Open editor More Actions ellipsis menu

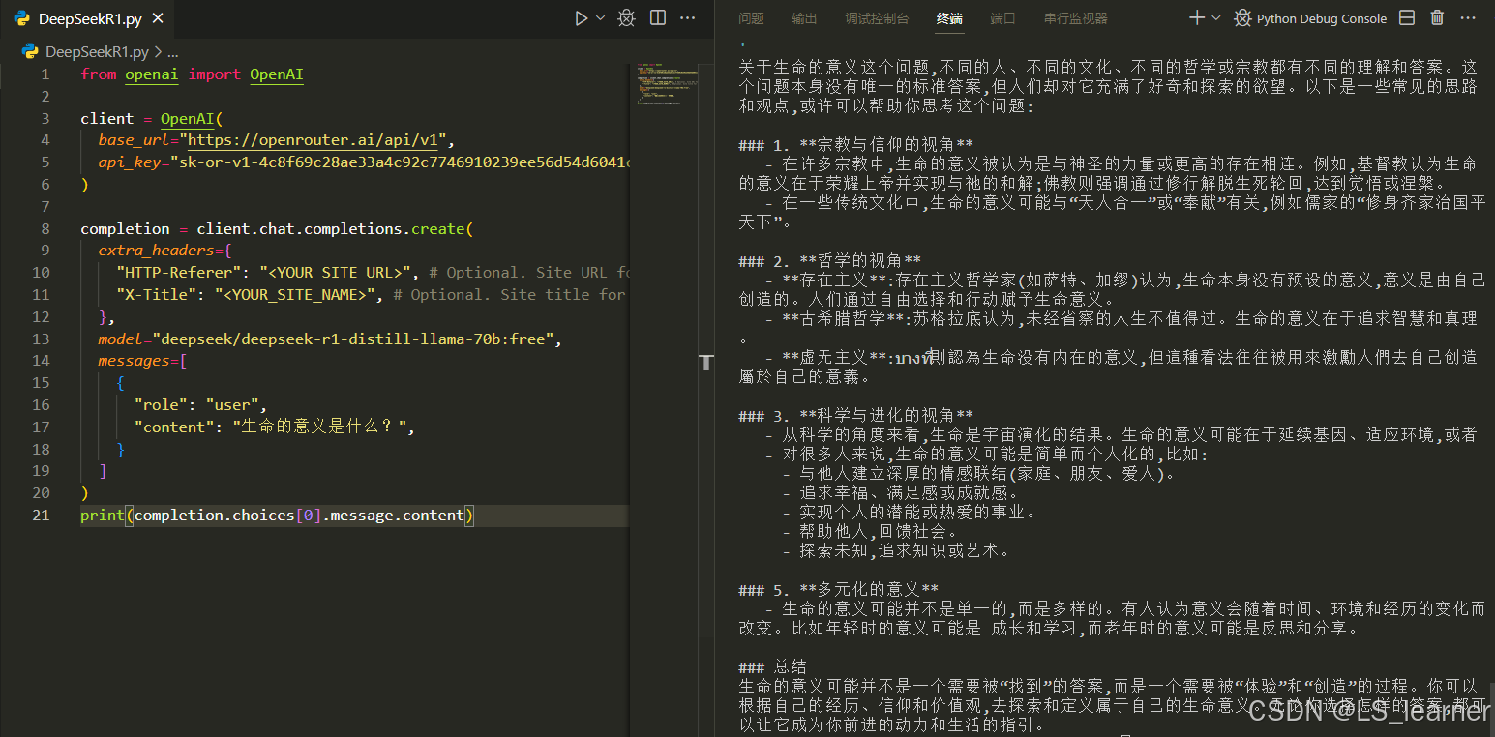click(x=688, y=18)
